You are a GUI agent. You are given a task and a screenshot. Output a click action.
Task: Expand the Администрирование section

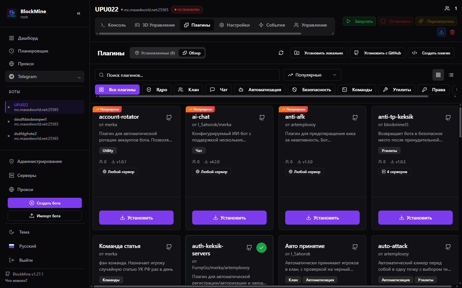(45, 161)
